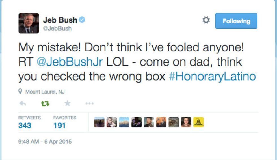
Task: Click the Mount Laurel, NJ location text
Action: (45, 92)
